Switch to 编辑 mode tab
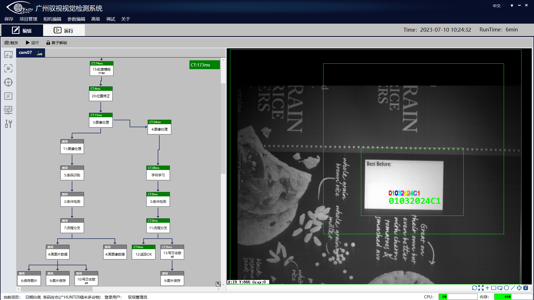 coord(22,31)
